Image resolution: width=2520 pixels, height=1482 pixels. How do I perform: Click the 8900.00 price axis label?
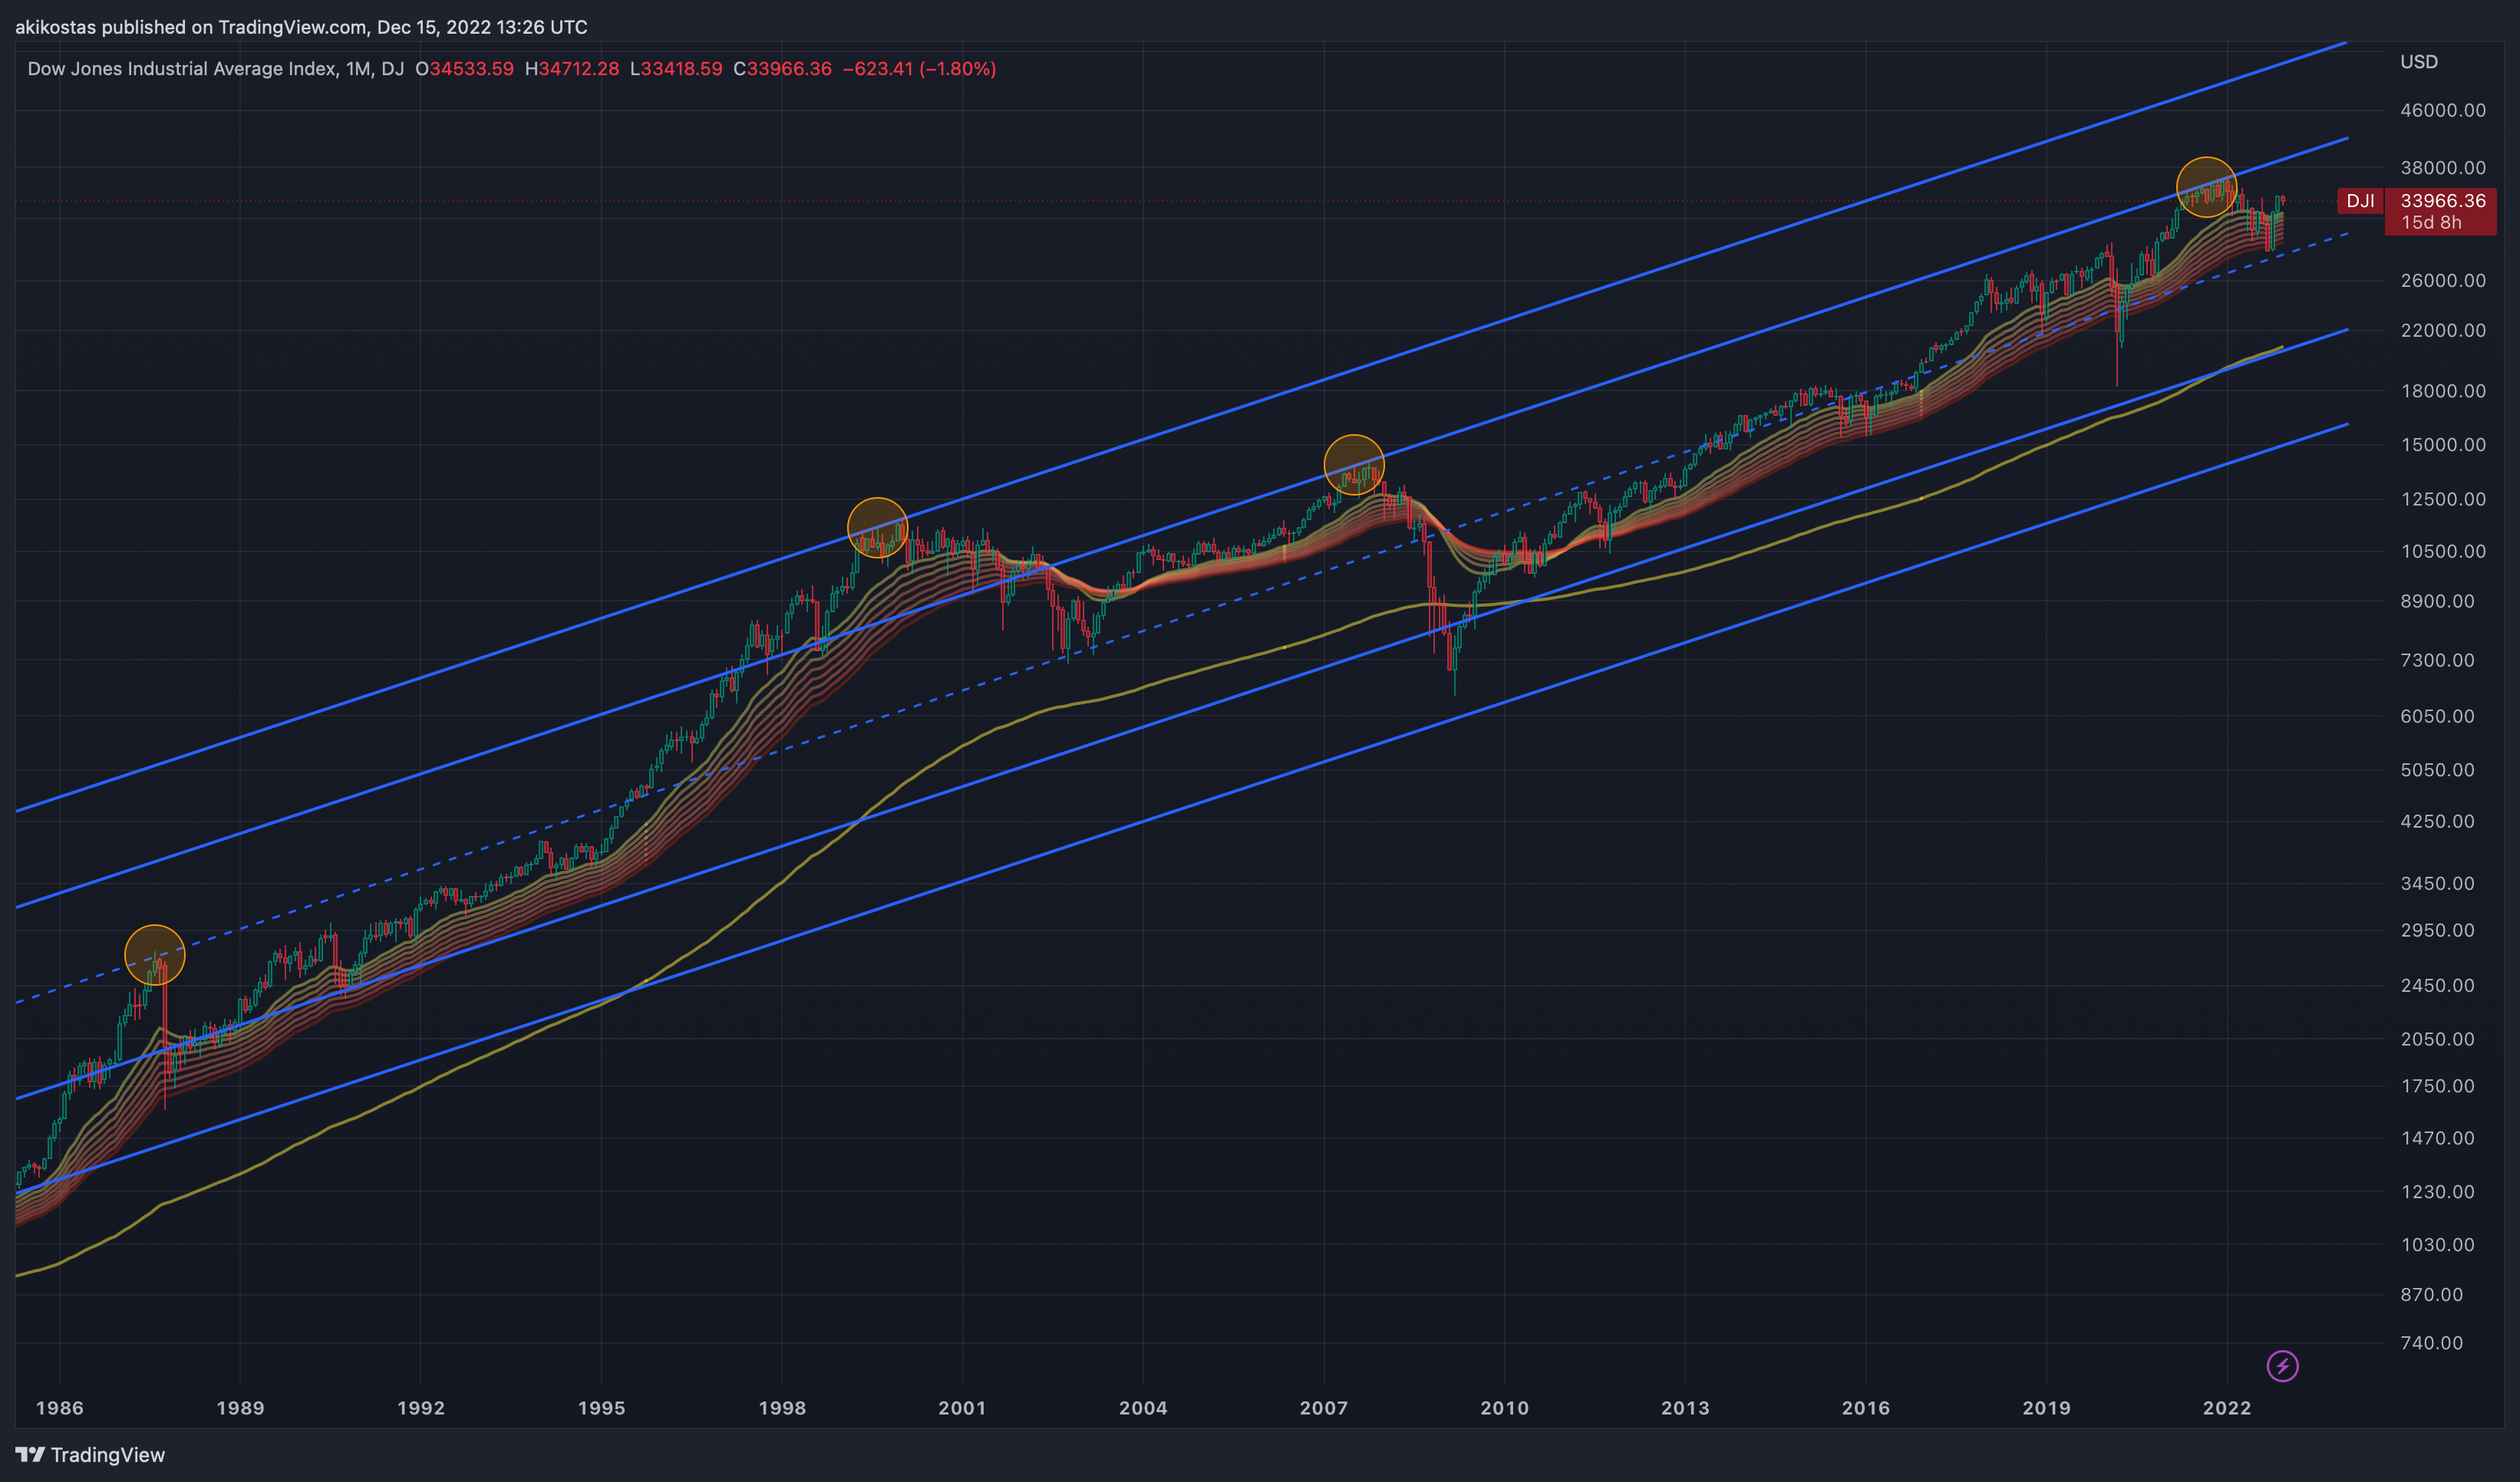click(2438, 601)
